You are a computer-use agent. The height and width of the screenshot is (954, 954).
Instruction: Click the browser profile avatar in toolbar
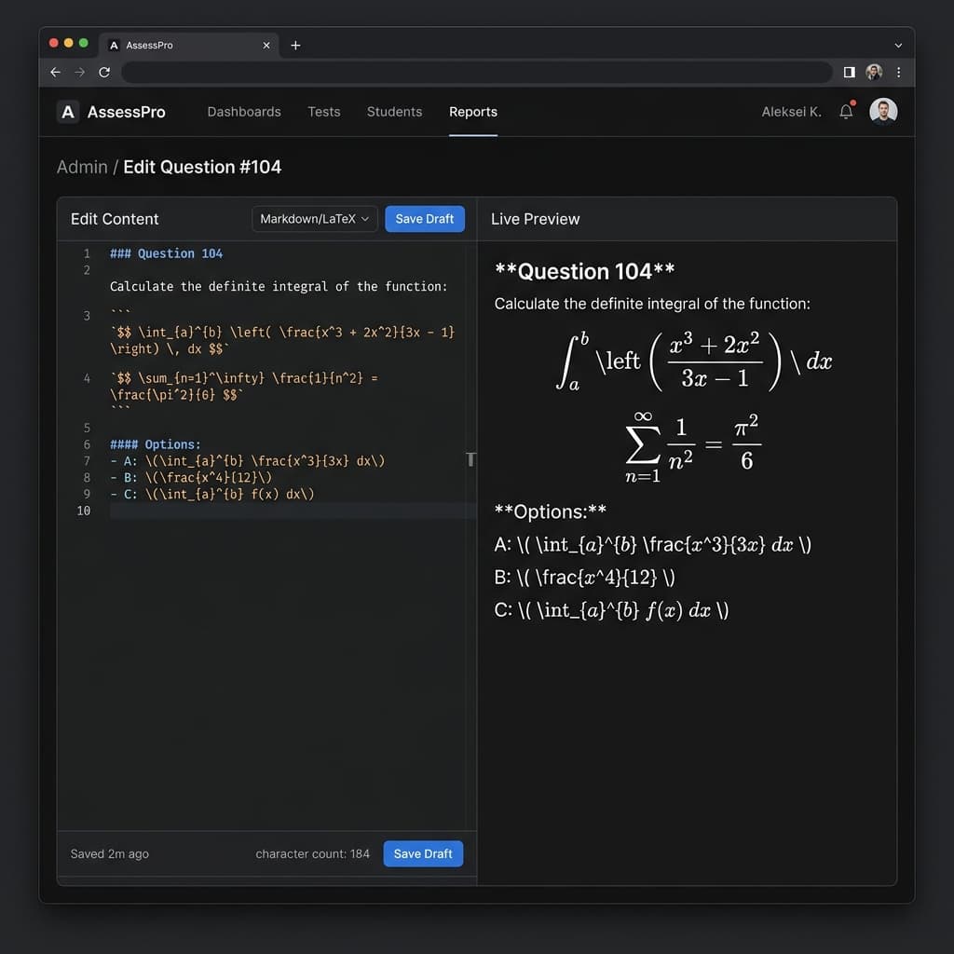(x=874, y=72)
